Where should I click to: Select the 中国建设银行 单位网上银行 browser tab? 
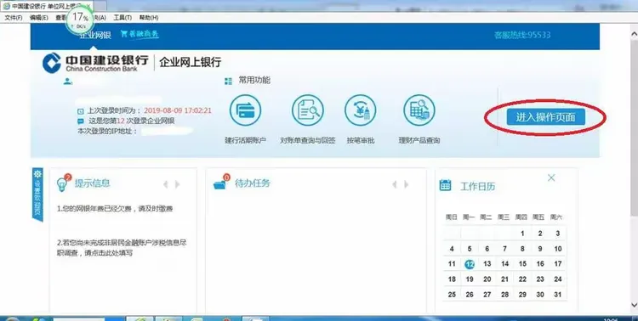(48, 6)
